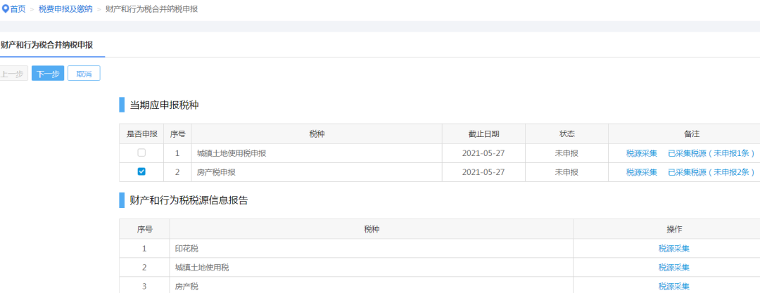Click the location pin icon beside 首页
This screenshot has height=293, width=760.
[6, 8]
